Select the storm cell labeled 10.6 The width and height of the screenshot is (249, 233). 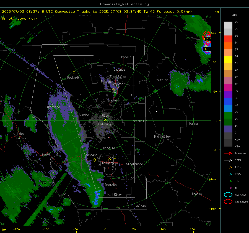207,49
